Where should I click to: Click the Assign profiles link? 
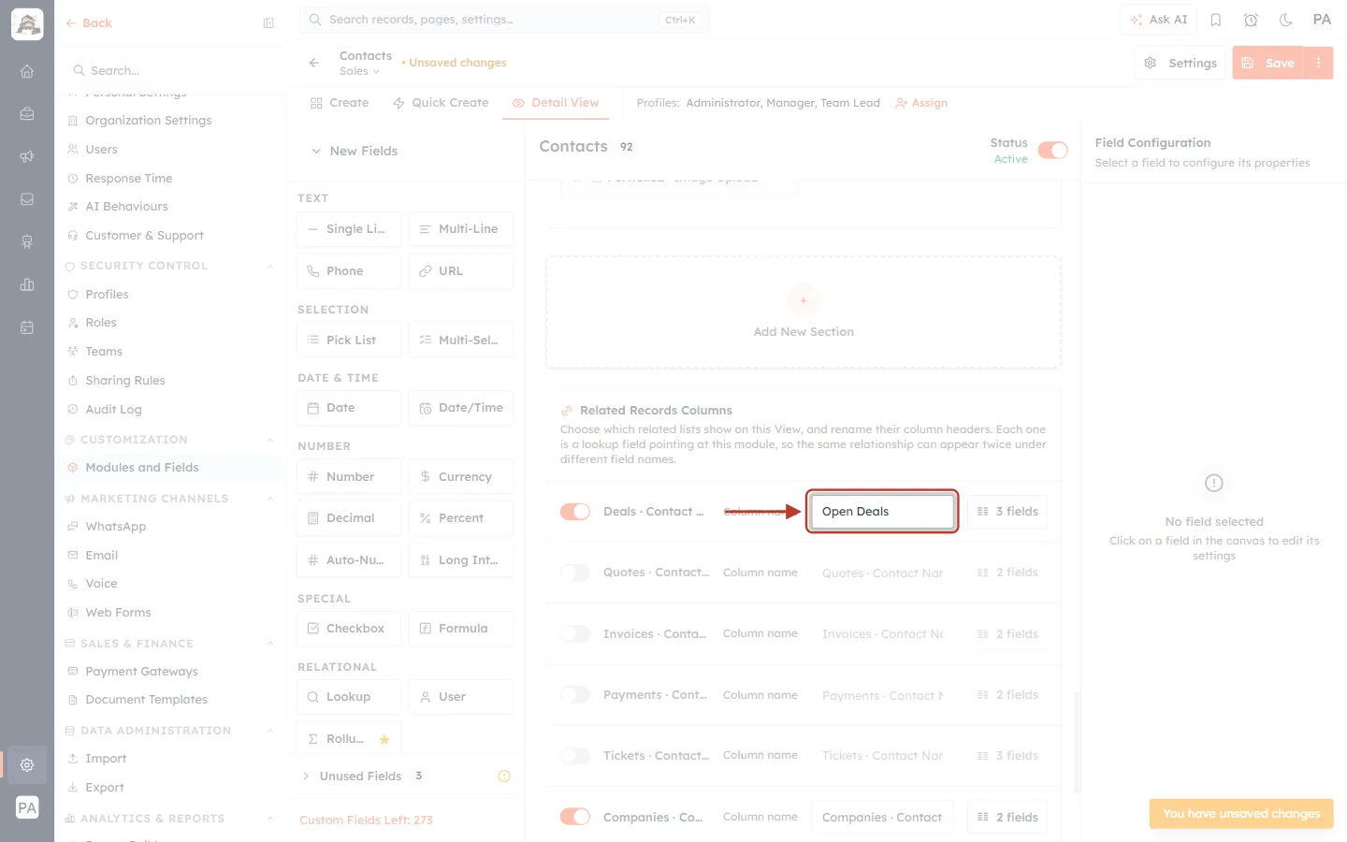pos(921,103)
